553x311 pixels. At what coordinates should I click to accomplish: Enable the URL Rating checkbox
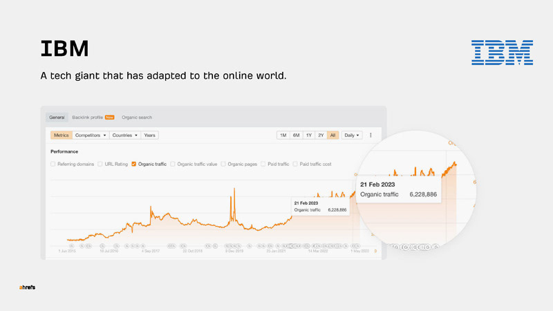click(100, 164)
